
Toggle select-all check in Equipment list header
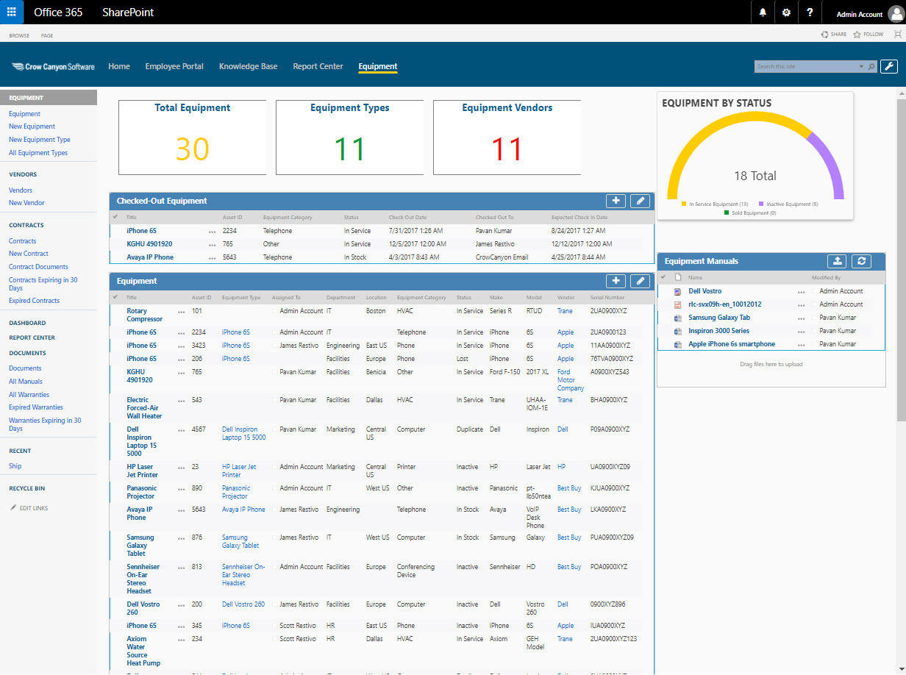coord(115,297)
